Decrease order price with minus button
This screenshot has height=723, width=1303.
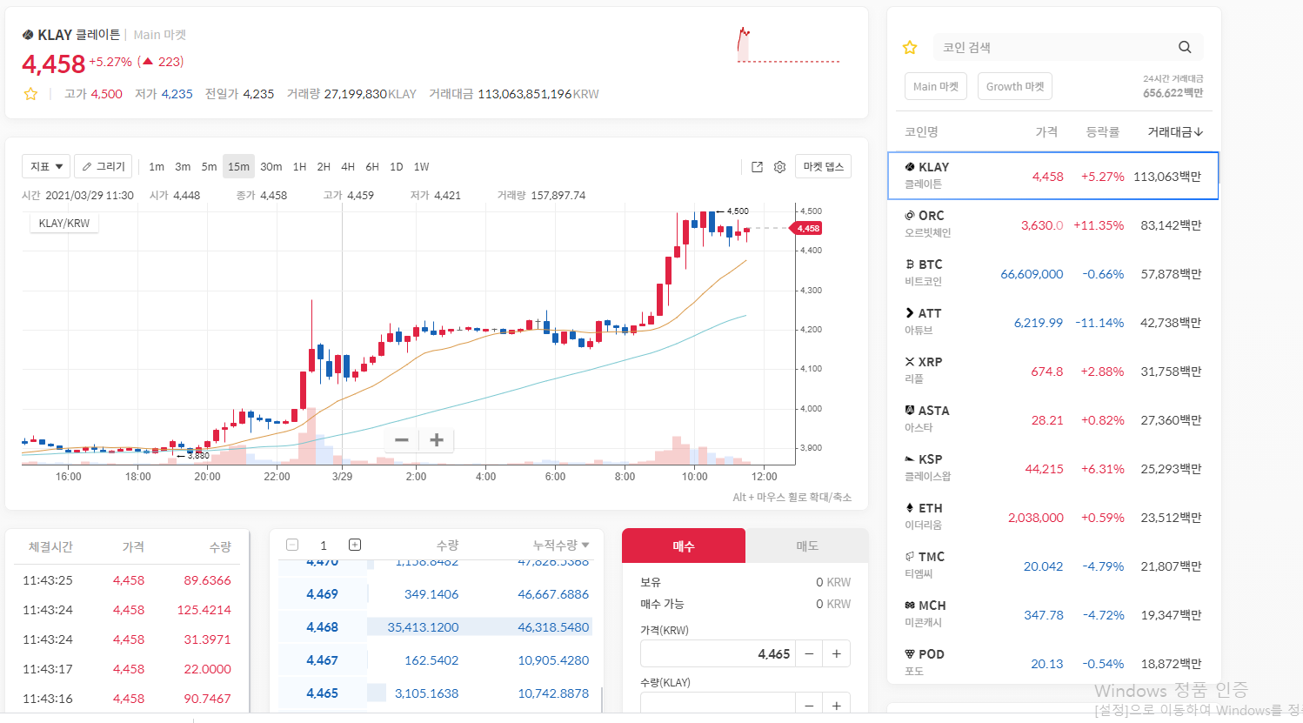809,653
